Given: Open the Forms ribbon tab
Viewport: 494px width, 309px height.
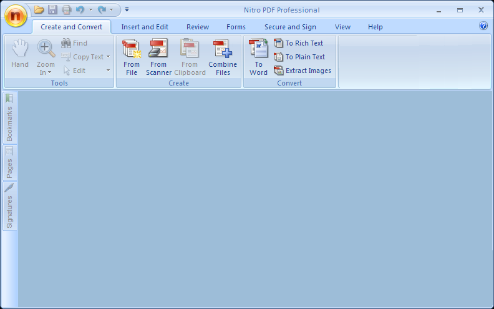Looking at the screenshot, I should pyautogui.click(x=236, y=27).
